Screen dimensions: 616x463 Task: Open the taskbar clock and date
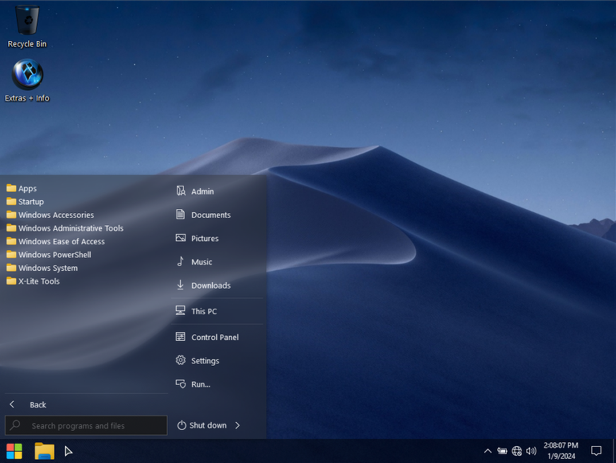(x=561, y=451)
